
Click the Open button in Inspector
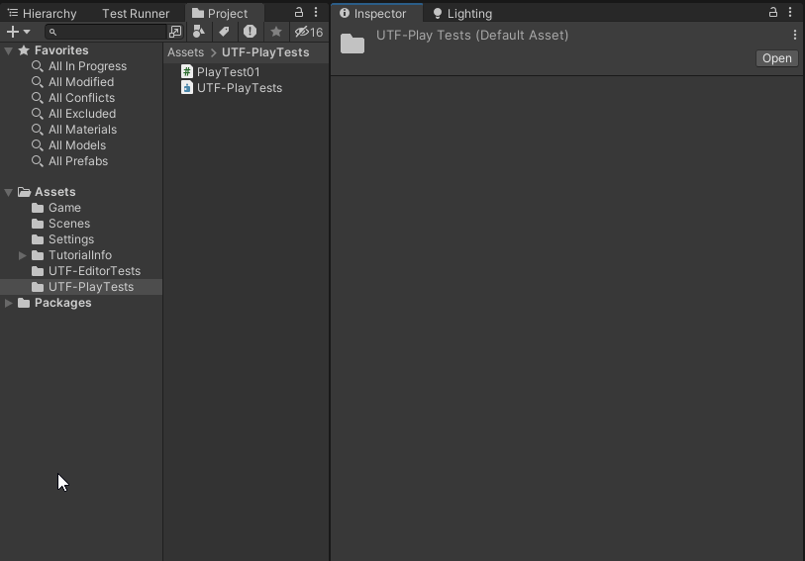pyautogui.click(x=776, y=58)
